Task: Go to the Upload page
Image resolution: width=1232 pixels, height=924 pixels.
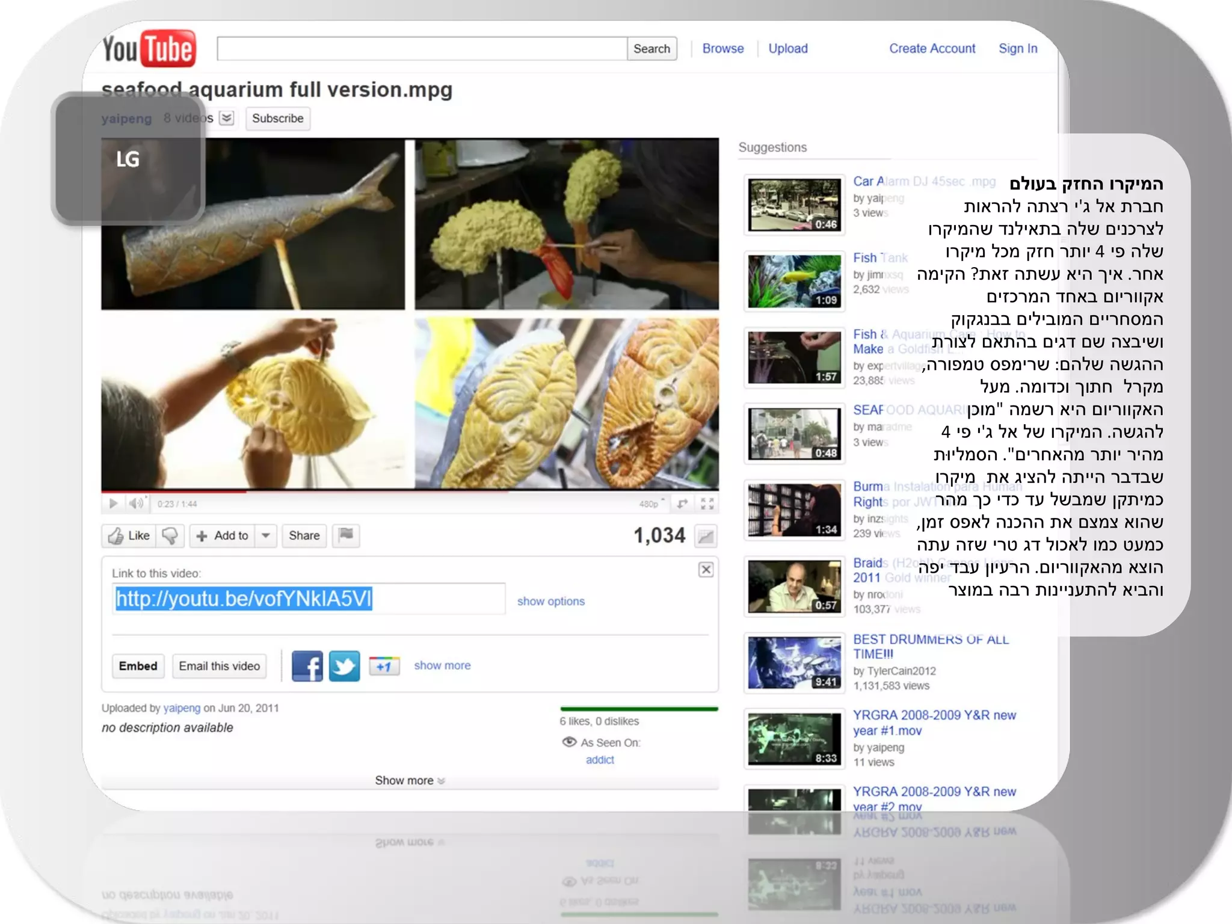Action: tap(787, 49)
